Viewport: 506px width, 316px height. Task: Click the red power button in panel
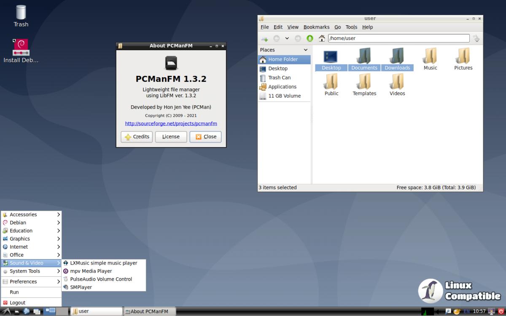coord(501,311)
